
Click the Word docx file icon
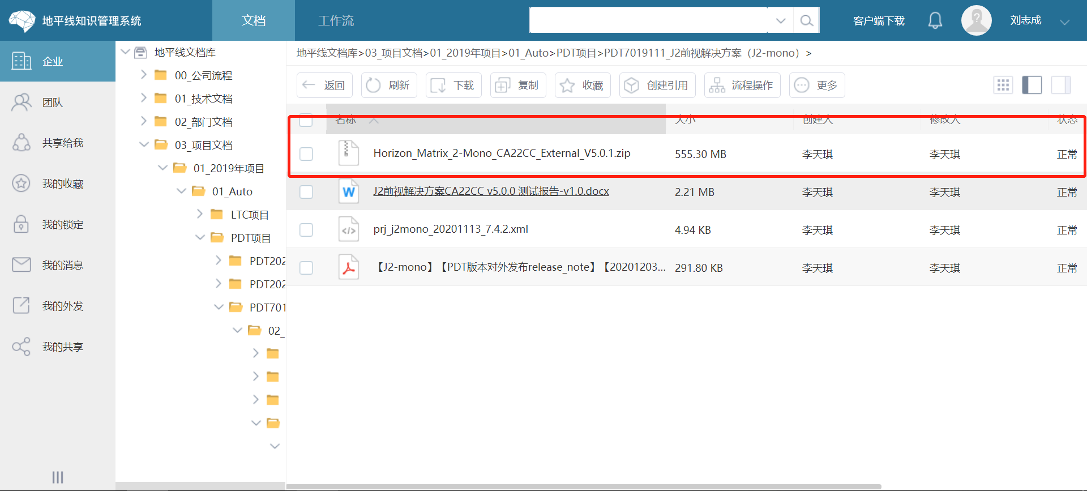pos(349,191)
